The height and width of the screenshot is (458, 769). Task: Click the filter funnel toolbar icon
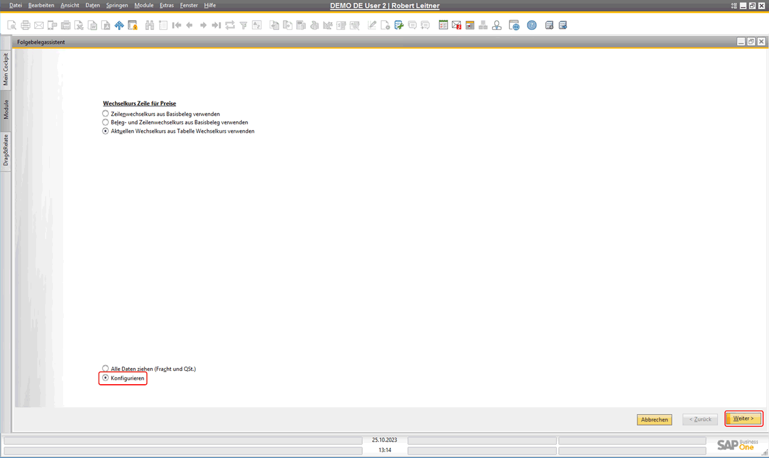point(243,25)
